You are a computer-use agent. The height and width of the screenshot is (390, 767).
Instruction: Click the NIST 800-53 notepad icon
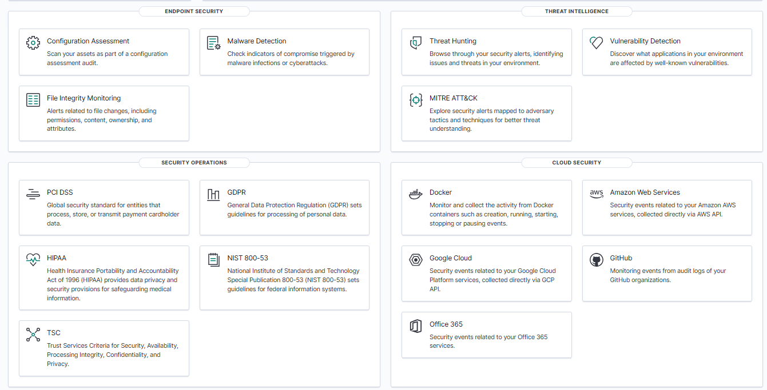click(x=214, y=260)
